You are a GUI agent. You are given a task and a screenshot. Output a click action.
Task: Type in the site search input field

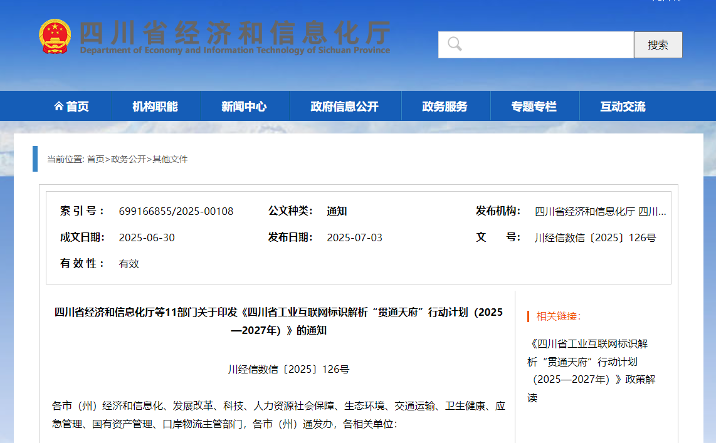pos(545,45)
